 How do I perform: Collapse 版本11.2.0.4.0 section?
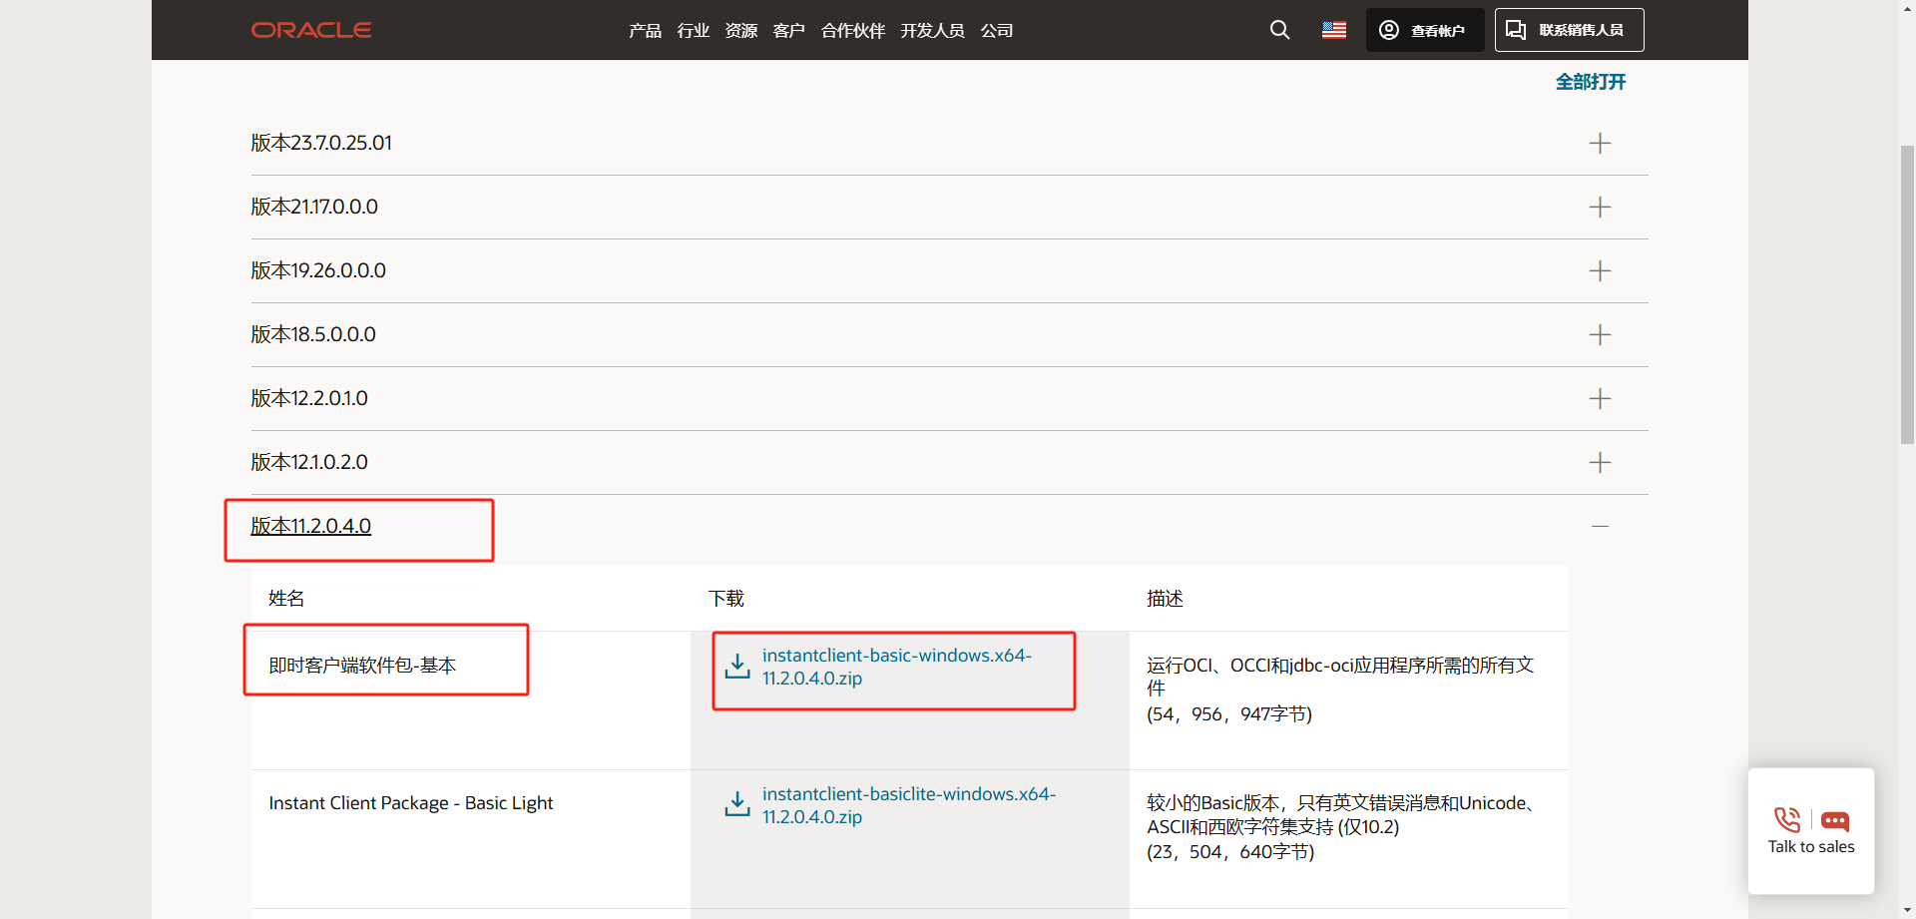click(1600, 526)
